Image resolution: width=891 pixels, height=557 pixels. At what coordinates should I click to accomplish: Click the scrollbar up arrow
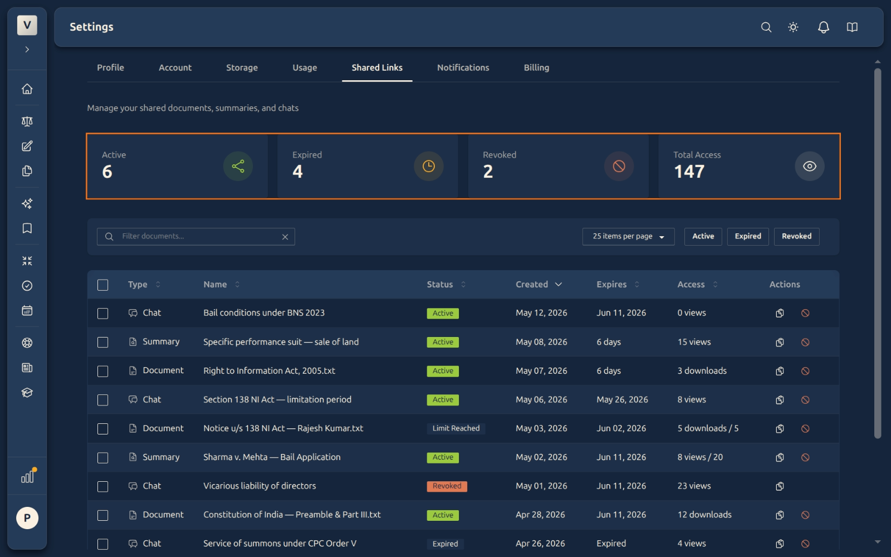coord(878,62)
